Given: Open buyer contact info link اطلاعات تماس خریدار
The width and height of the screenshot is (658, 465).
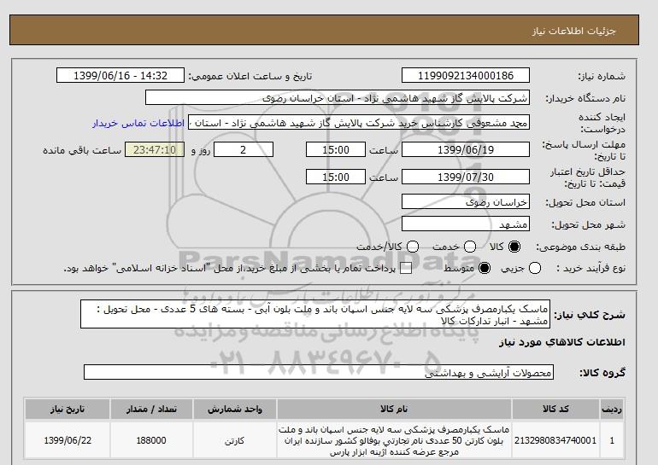Looking at the screenshot, I should (x=138, y=124).
